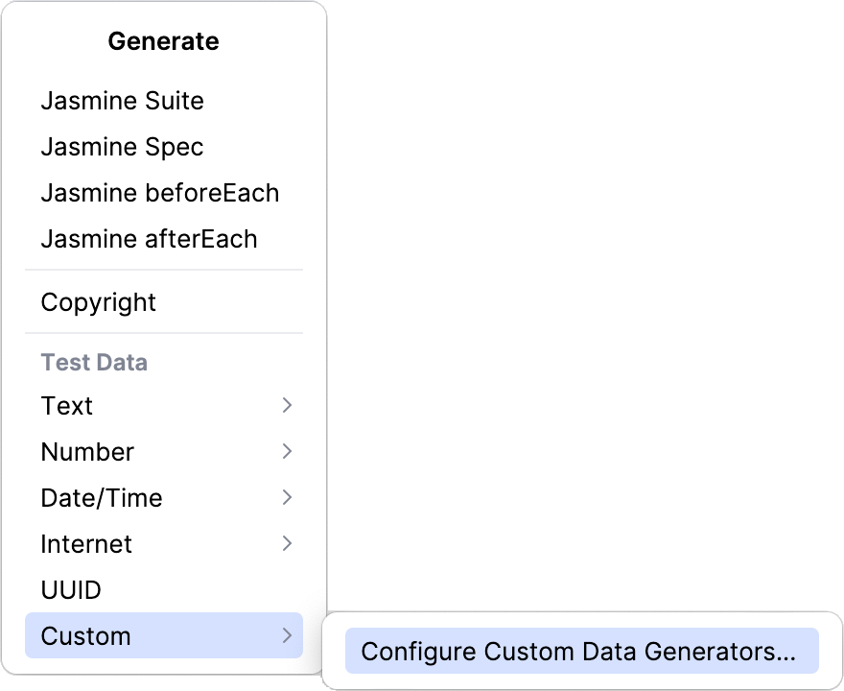Viewport: 844px width, 691px height.
Task: Expand the Number submenu chevron
Action: tap(287, 452)
